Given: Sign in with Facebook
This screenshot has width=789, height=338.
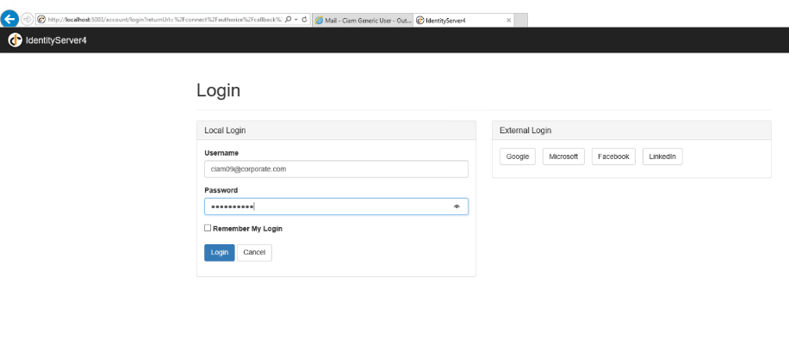Looking at the screenshot, I should (613, 157).
